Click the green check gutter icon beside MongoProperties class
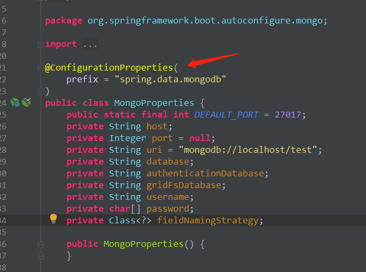The height and width of the screenshot is (272, 366). pyautogui.click(x=26, y=102)
